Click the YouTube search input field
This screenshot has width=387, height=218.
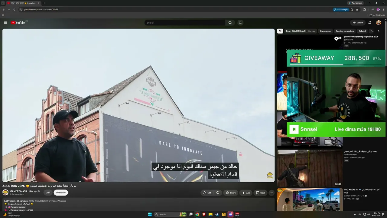tap(185, 23)
